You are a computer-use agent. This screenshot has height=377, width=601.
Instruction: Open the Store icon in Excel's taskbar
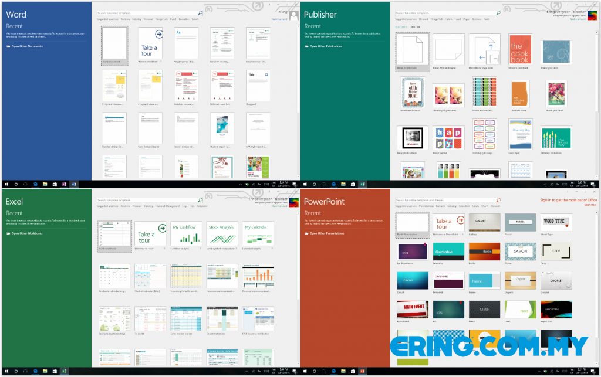[x=55, y=371]
